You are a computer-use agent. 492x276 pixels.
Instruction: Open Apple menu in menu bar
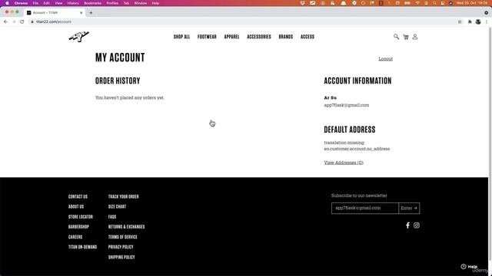(7, 3)
